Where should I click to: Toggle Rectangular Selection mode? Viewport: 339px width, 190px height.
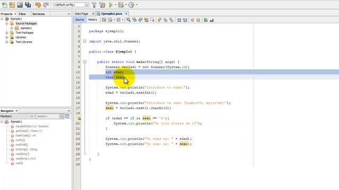(152, 20)
